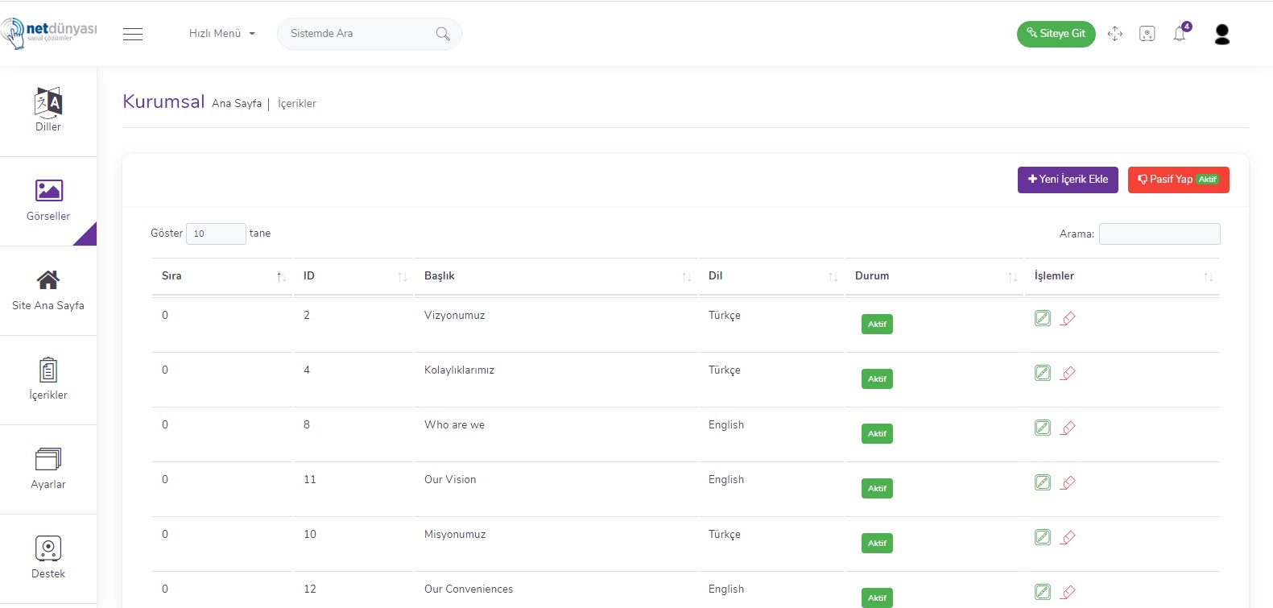Click Türkçe in the Misyonumuz row
Screen dimensions: 1273x608
pyautogui.click(x=725, y=534)
